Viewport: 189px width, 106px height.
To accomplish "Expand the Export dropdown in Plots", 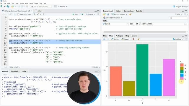I will [130, 39].
